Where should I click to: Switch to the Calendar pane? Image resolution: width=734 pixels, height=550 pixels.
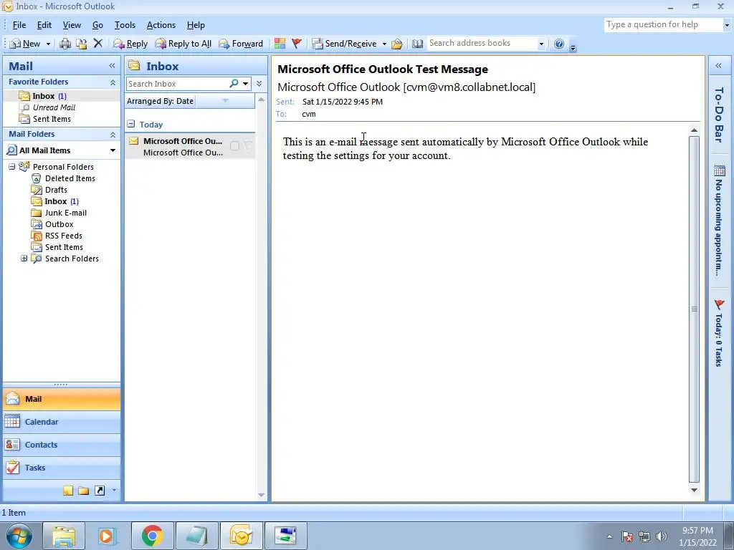(62, 422)
